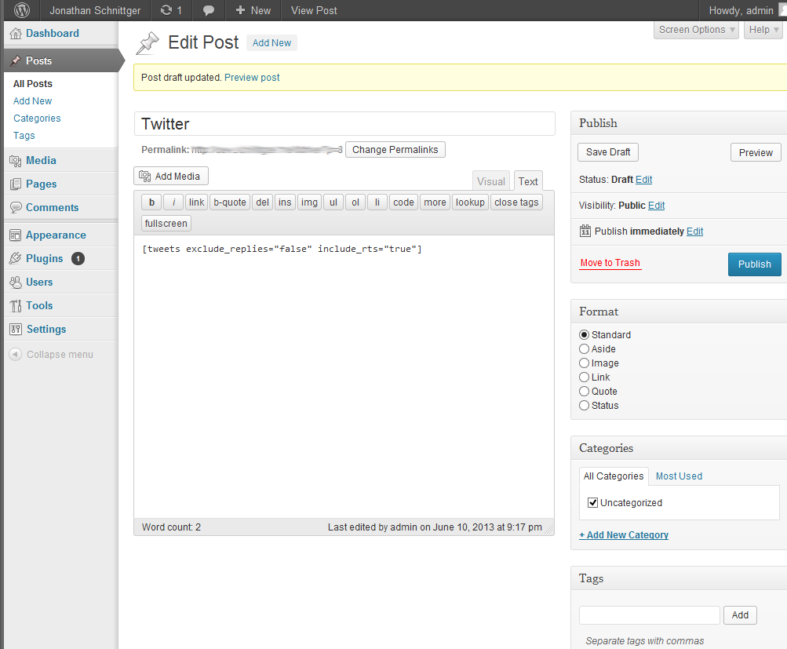Click the Users sidebar icon

pyautogui.click(x=16, y=282)
